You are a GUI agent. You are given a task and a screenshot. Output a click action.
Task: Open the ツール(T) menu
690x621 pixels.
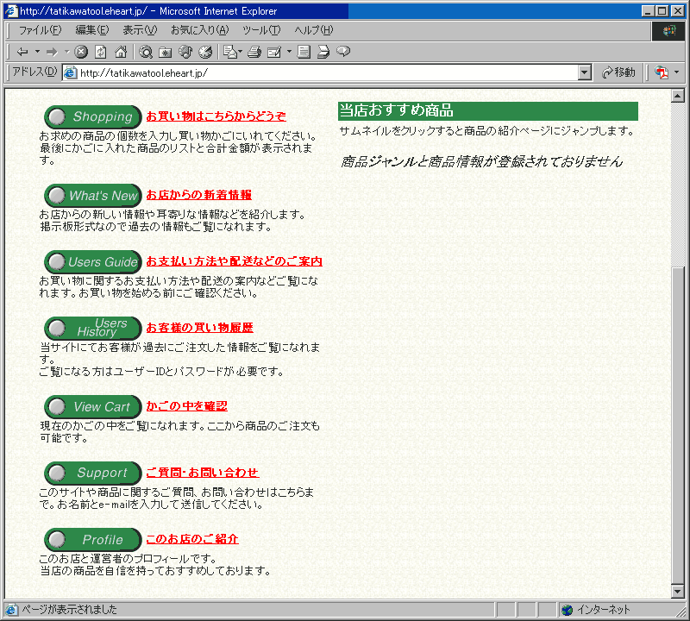coord(261,30)
